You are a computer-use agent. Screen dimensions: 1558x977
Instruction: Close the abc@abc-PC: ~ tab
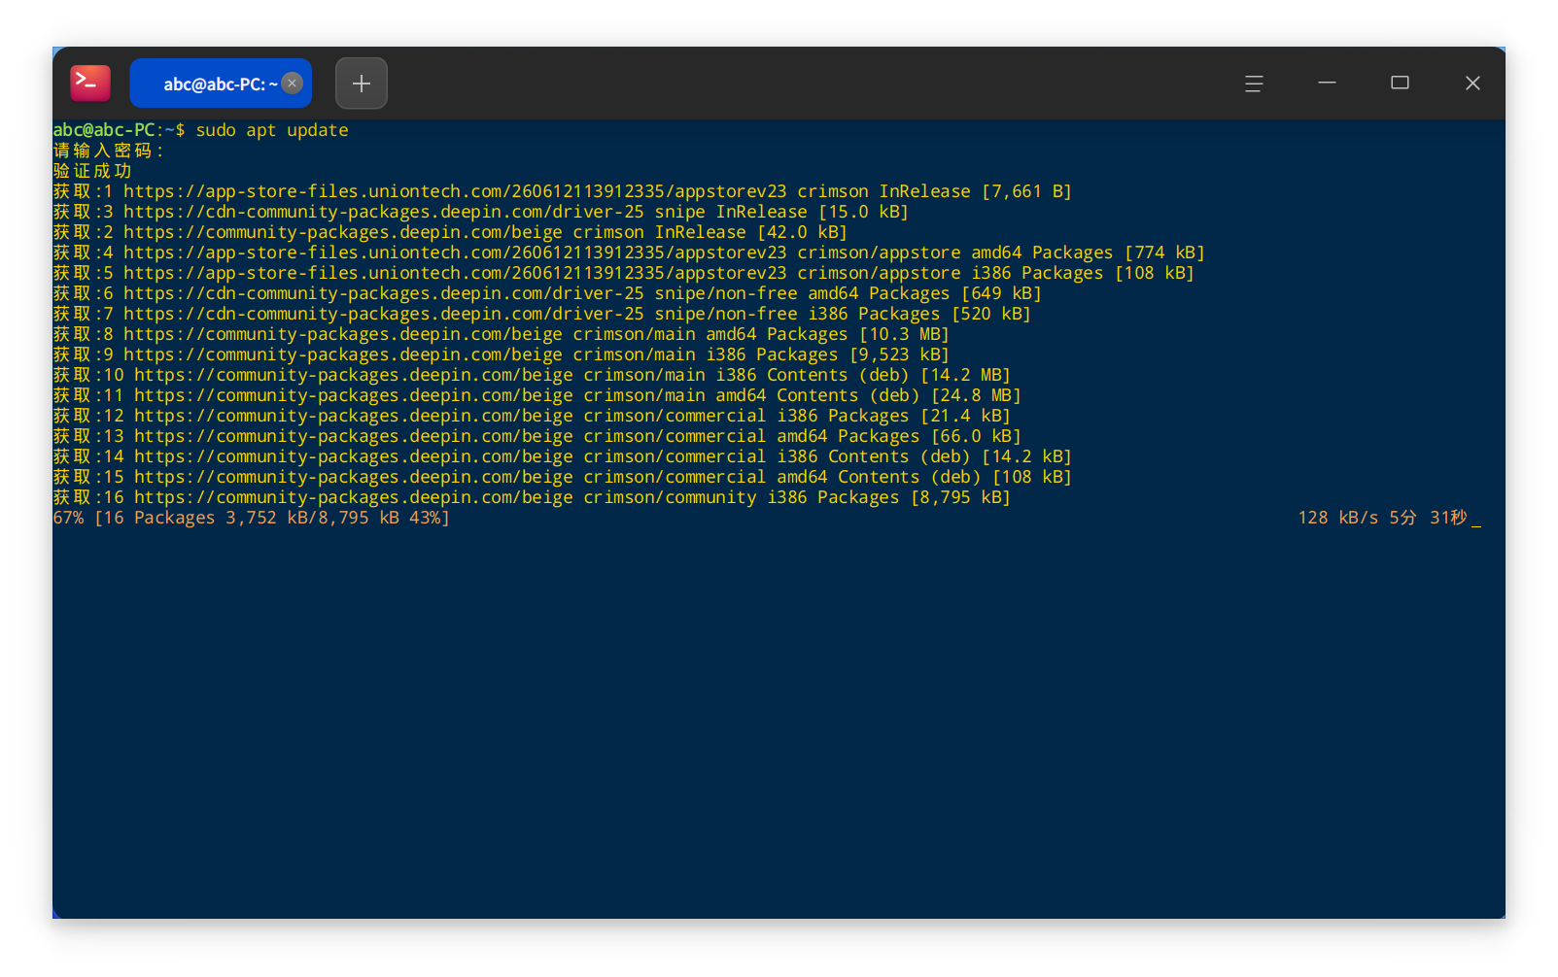tap(293, 84)
